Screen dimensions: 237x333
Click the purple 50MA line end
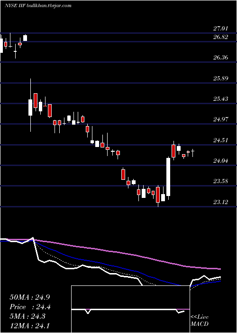pyautogui.click(x=219, y=269)
